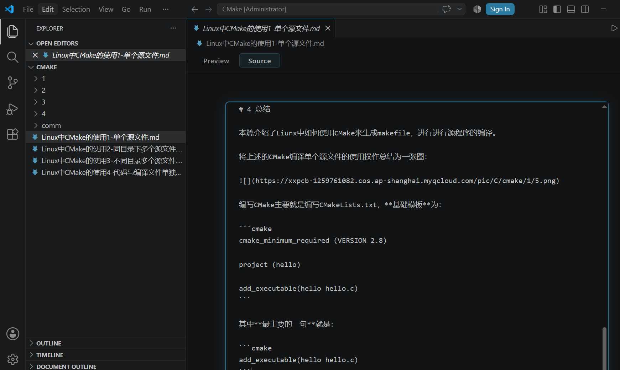Expand folder 3 in the tree
This screenshot has width=620, height=370.
106,102
